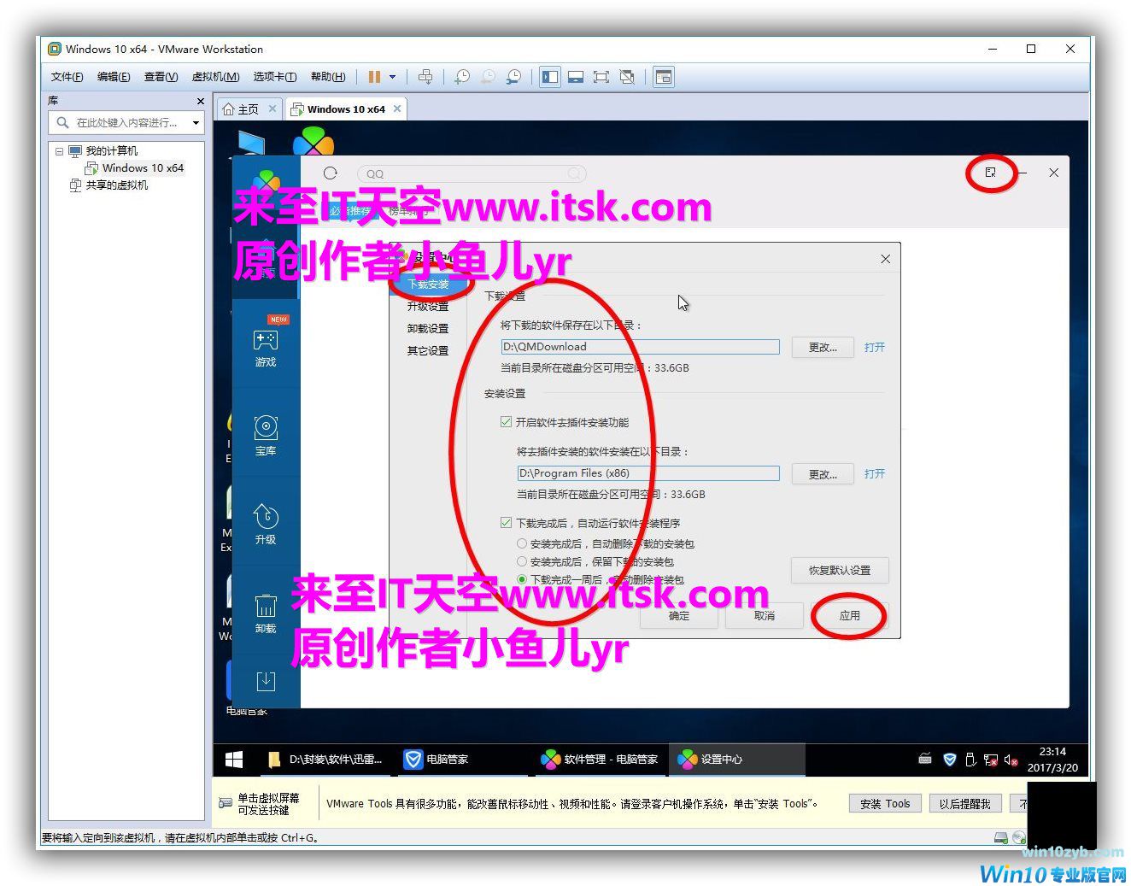Click 更改 beside the D:\QMDownload path
1131x886 pixels.
pyautogui.click(x=823, y=348)
